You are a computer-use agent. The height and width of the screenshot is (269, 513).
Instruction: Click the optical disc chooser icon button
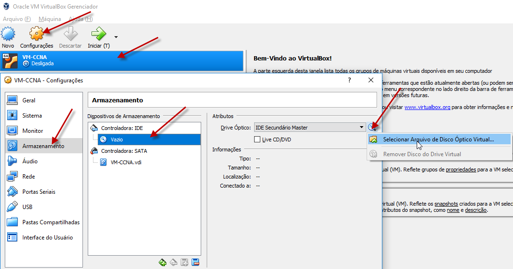372,128
